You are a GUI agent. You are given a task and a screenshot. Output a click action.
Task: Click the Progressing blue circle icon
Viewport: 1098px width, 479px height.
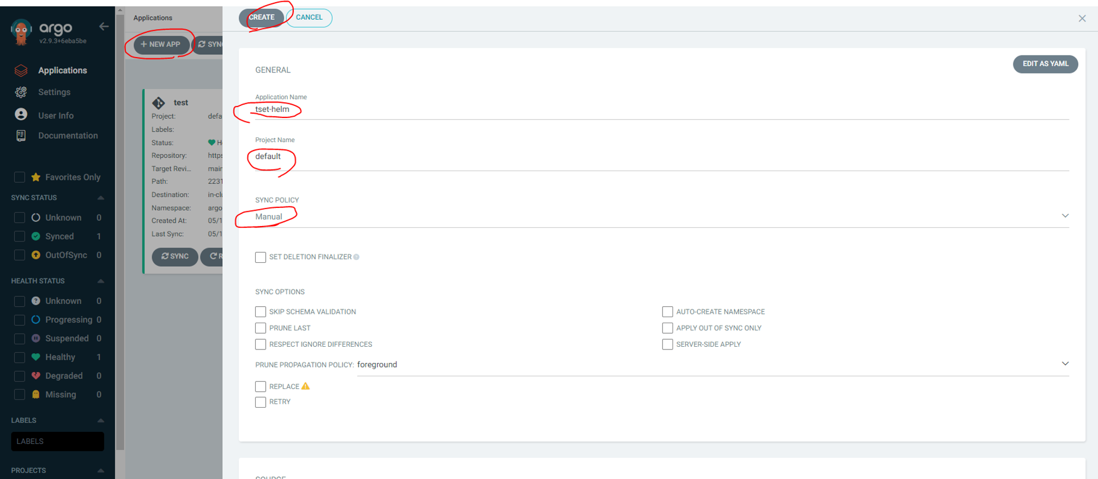click(36, 319)
